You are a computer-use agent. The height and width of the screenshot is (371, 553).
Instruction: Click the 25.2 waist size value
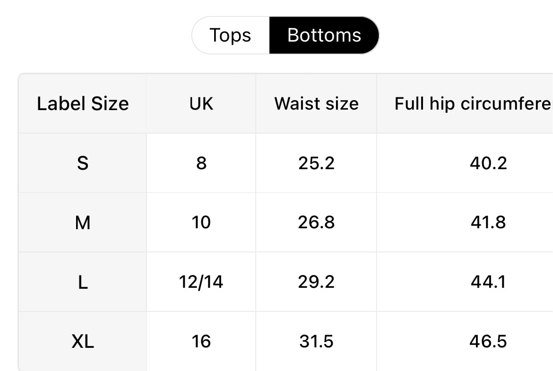tap(316, 163)
